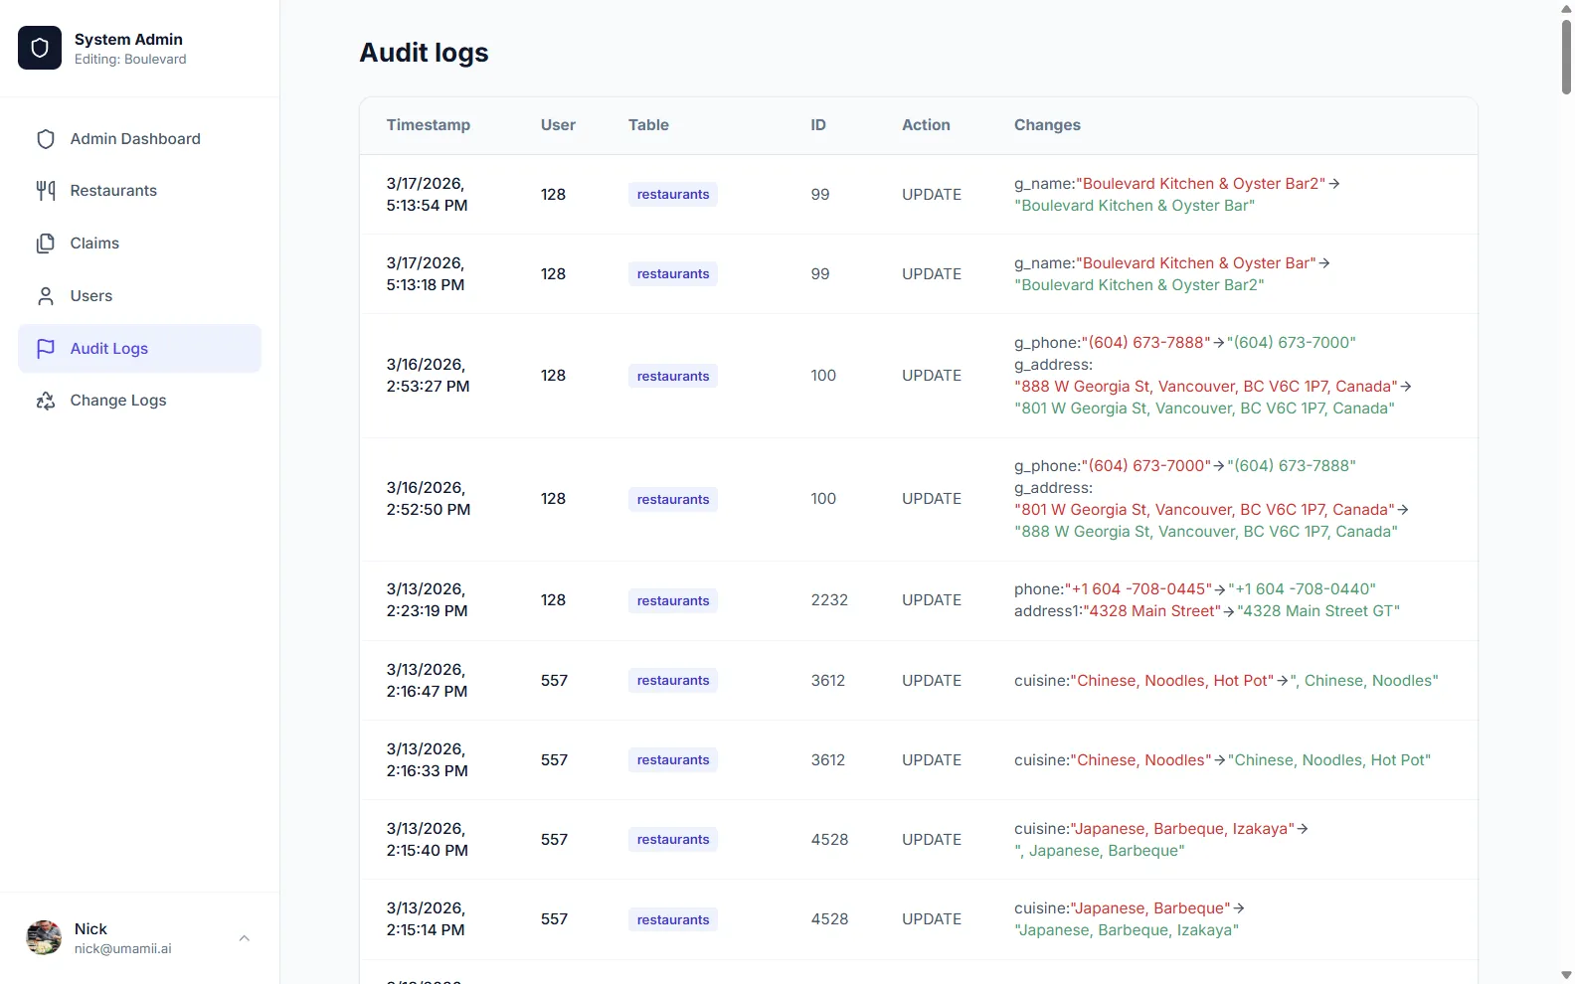Click the ID column header

point(818,125)
